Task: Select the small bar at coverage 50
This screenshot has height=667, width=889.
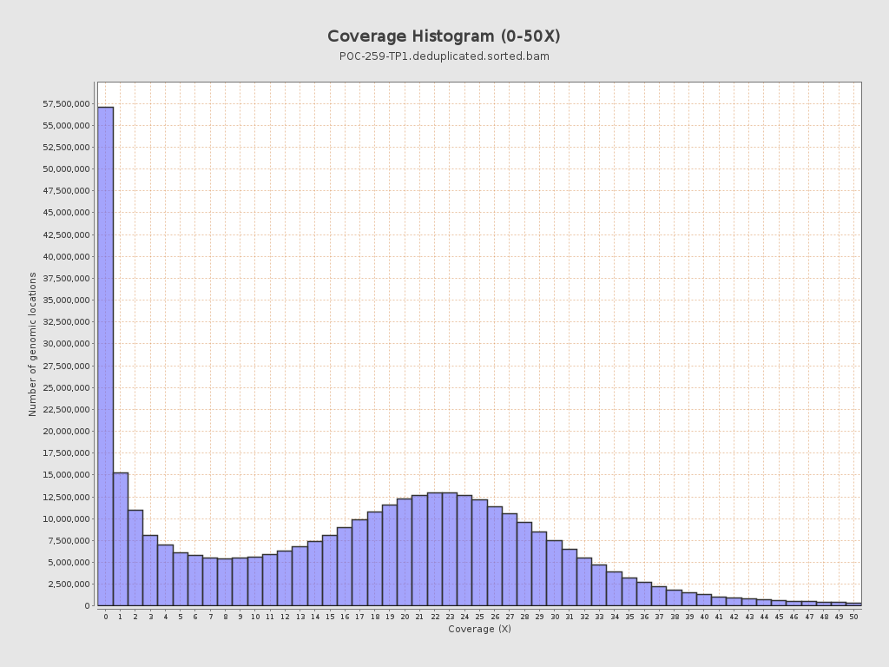Action: [853, 604]
